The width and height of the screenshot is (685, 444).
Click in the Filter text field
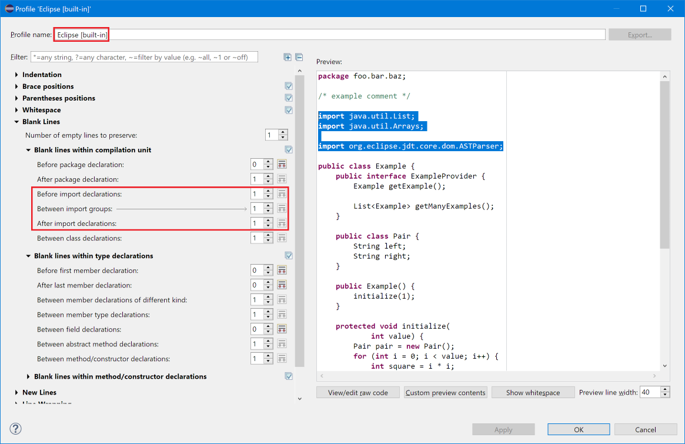point(144,57)
